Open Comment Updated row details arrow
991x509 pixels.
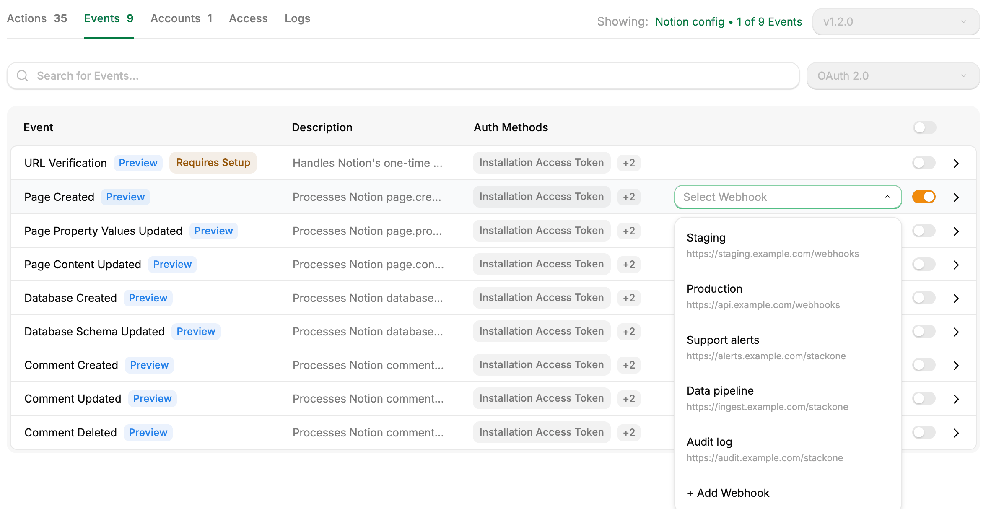tap(956, 399)
